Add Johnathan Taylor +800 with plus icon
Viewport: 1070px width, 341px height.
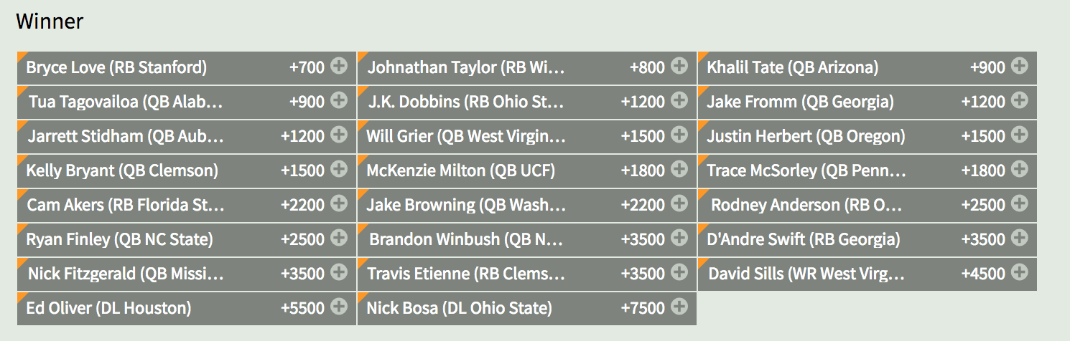click(x=679, y=67)
